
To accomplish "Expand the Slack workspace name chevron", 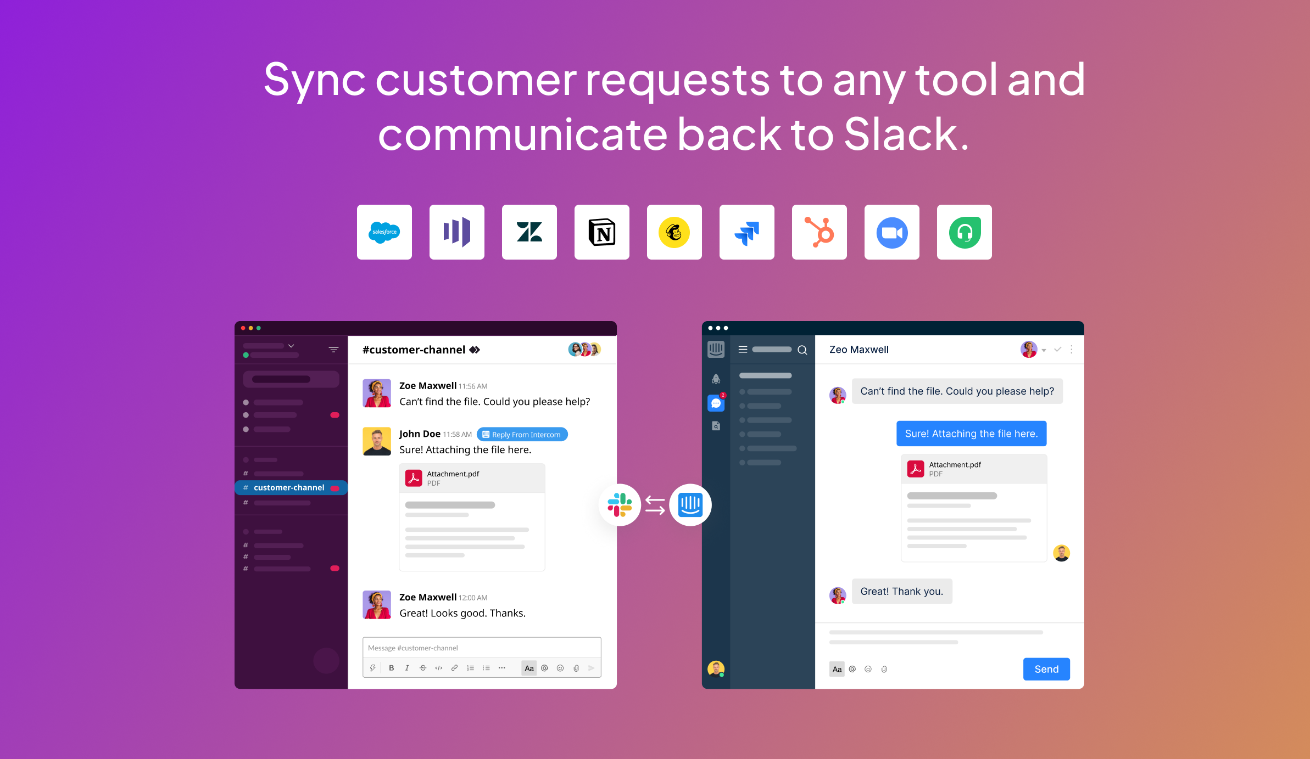I will tap(291, 346).
